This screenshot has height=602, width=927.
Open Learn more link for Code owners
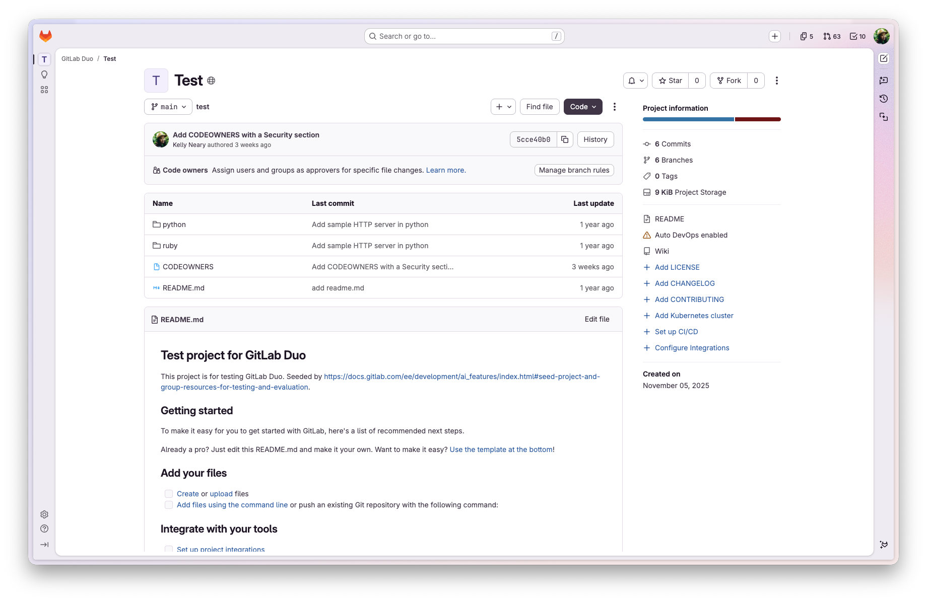(446, 170)
